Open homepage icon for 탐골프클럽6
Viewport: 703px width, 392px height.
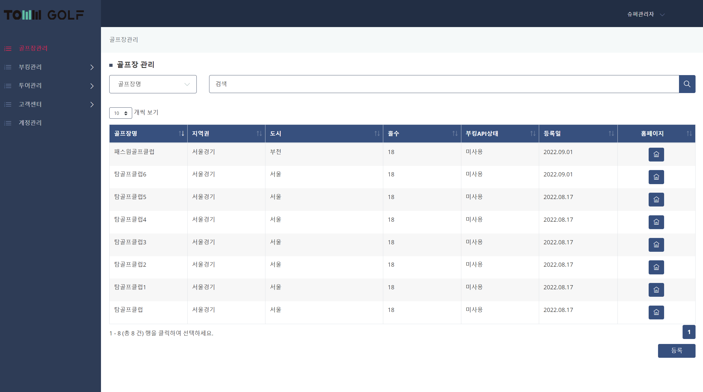[656, 177]
